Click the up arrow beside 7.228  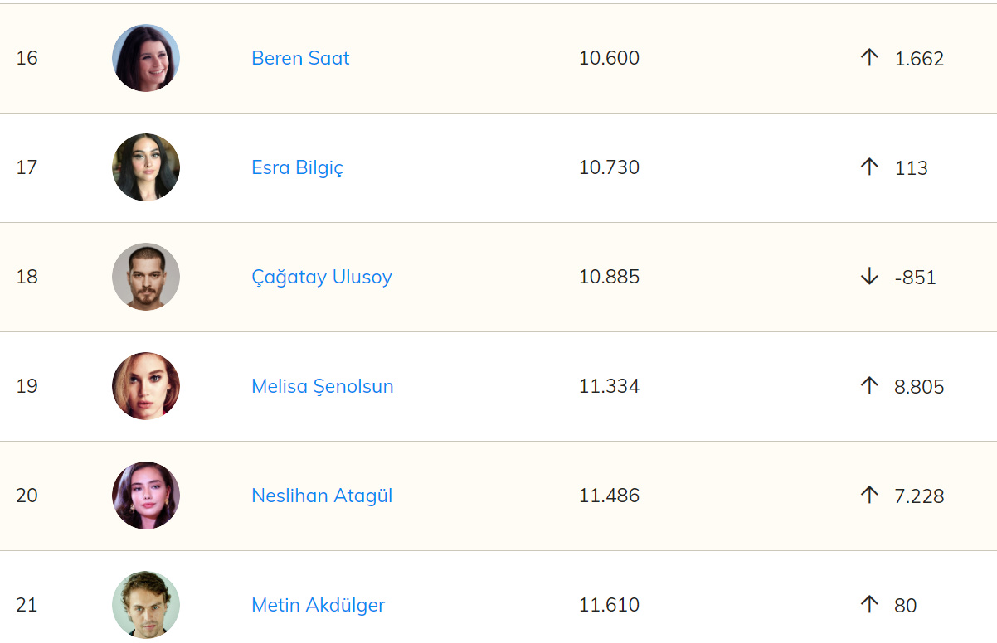pos(868,496)
